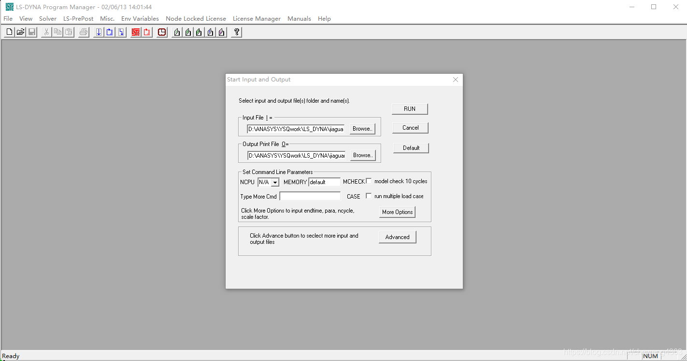Screen dimensions: 687x361
Task: Click the MEMORY field showing default
Action: [325, 182]
